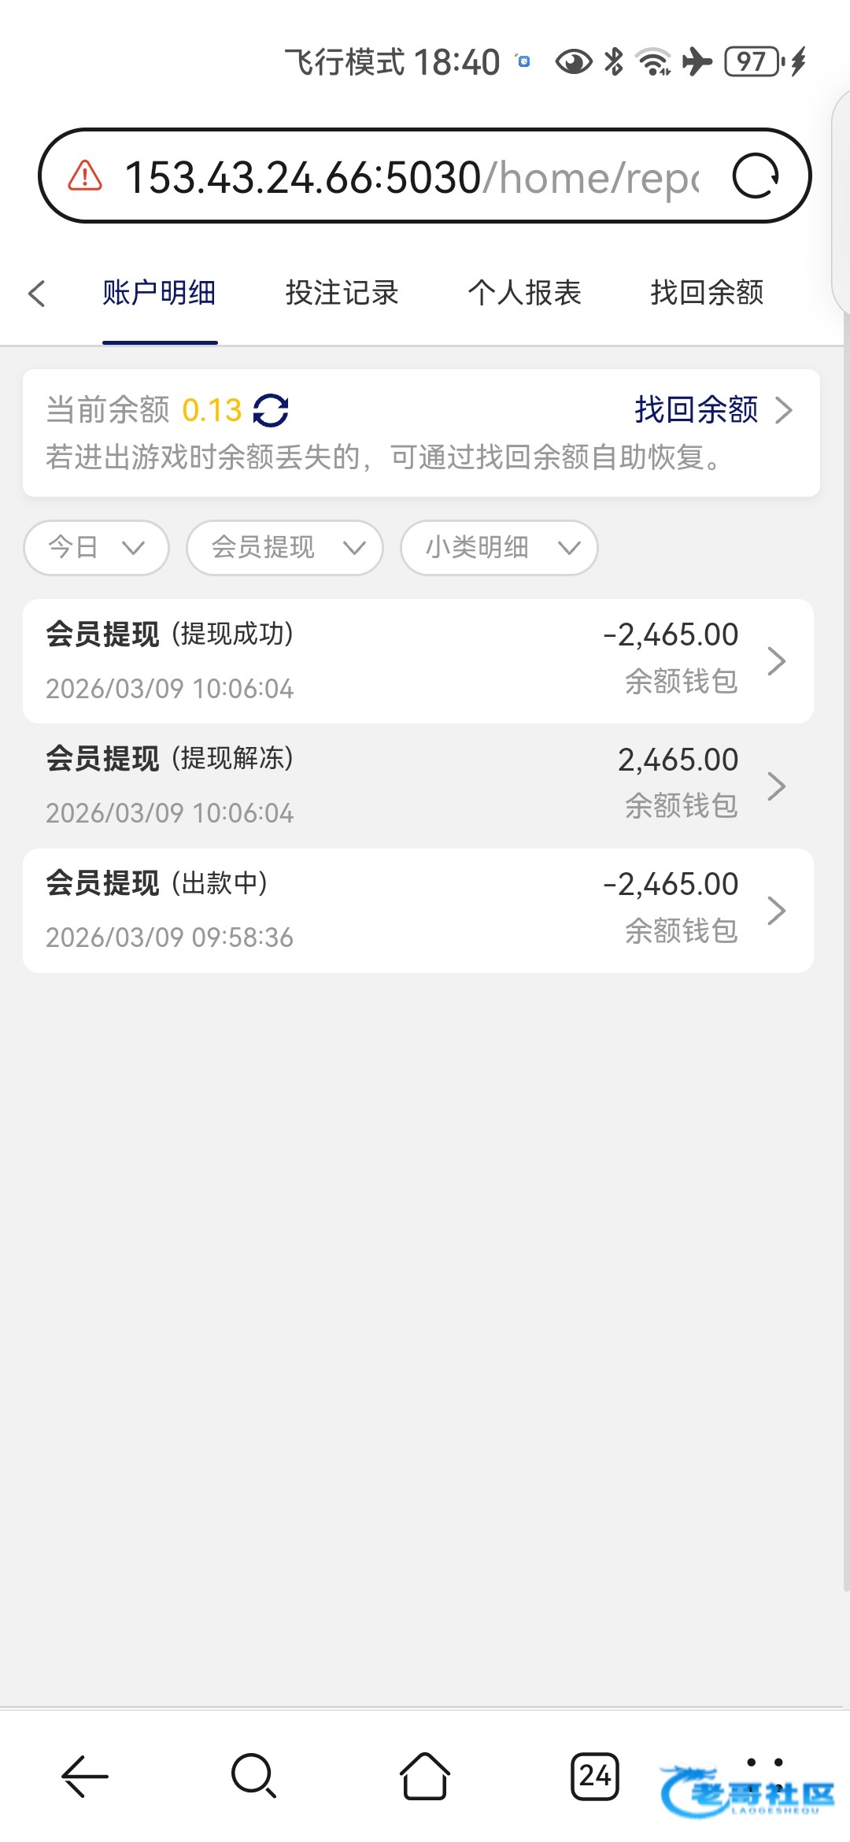Open the 提现解冻 record details
The height and width of the screenshot is (1842, 850).
click(x=418, y=786)
